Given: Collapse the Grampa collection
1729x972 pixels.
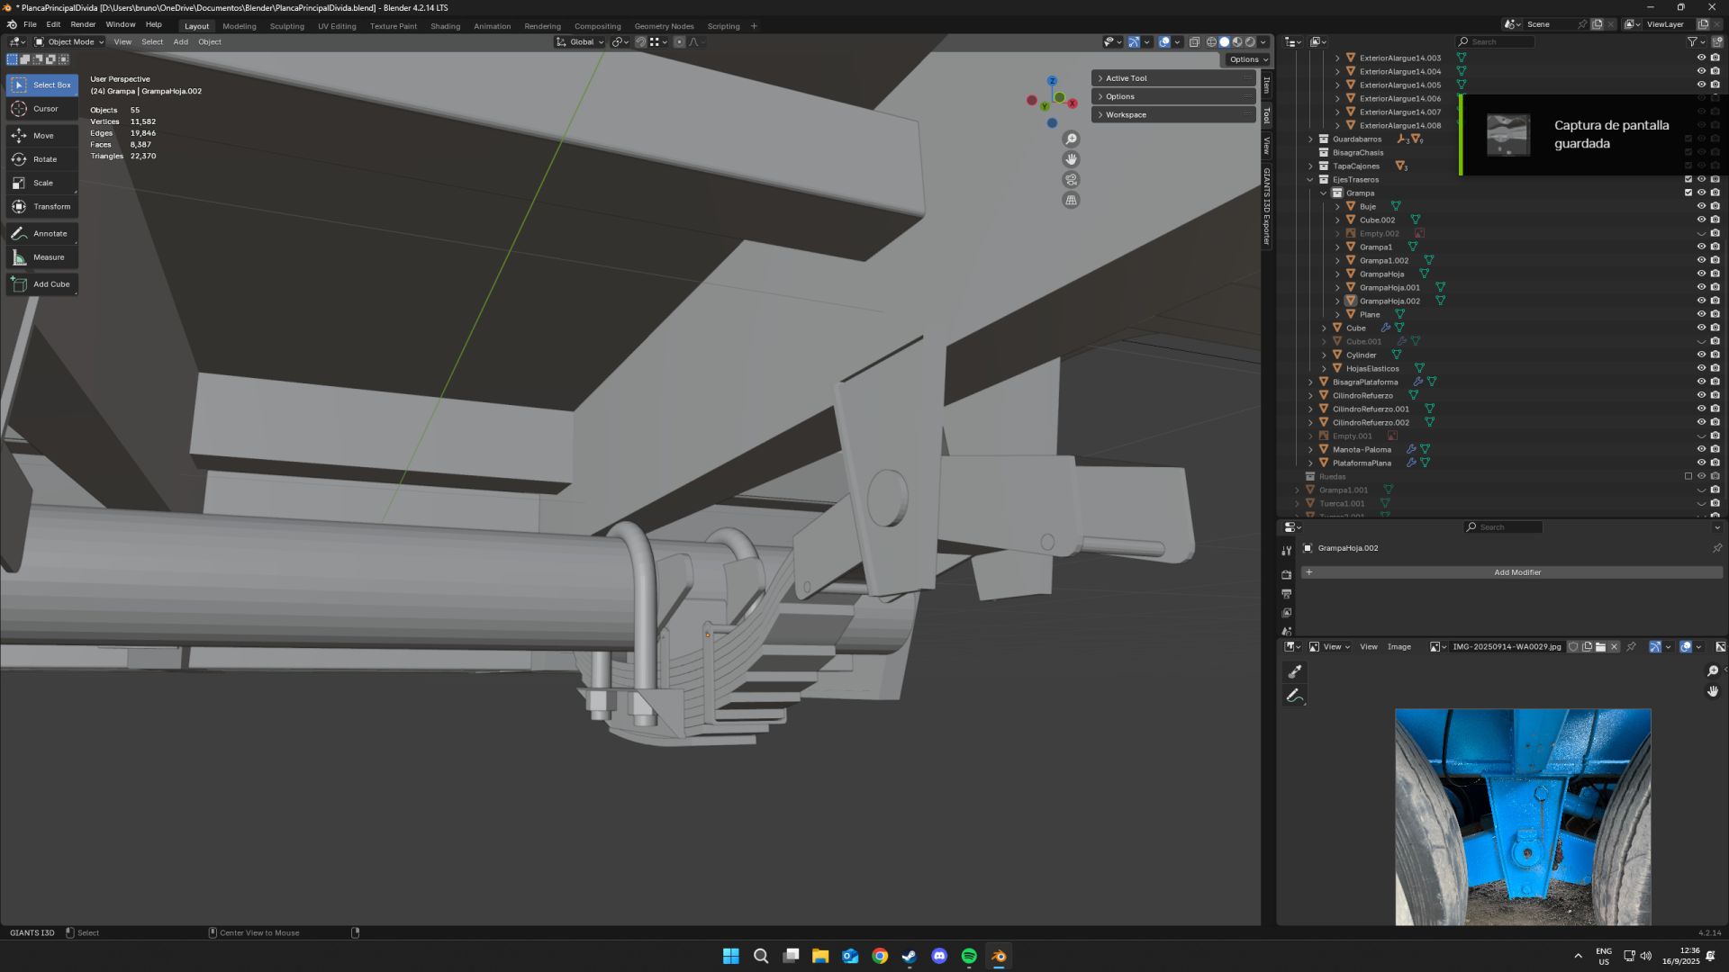Looking at the screenshot, I should tap(1324, 193).
